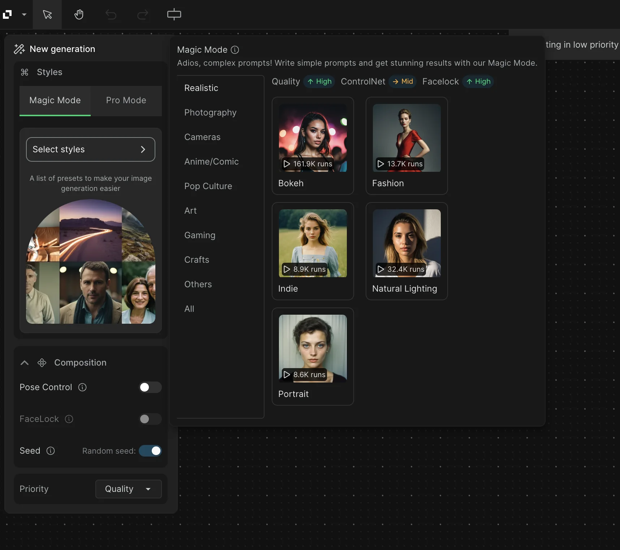Choose the Indie style thumbnail
The image size is (620, 550).
point(313,243)
